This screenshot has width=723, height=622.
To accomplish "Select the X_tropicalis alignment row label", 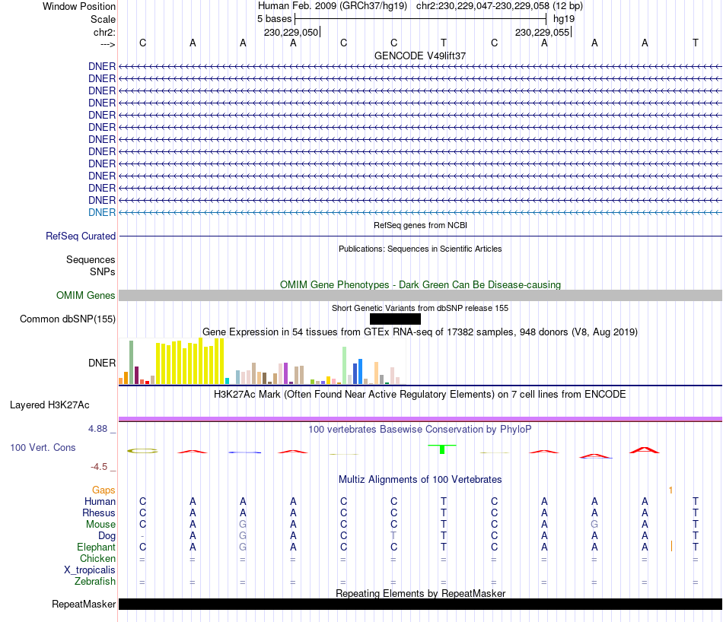I will (90, 570).
